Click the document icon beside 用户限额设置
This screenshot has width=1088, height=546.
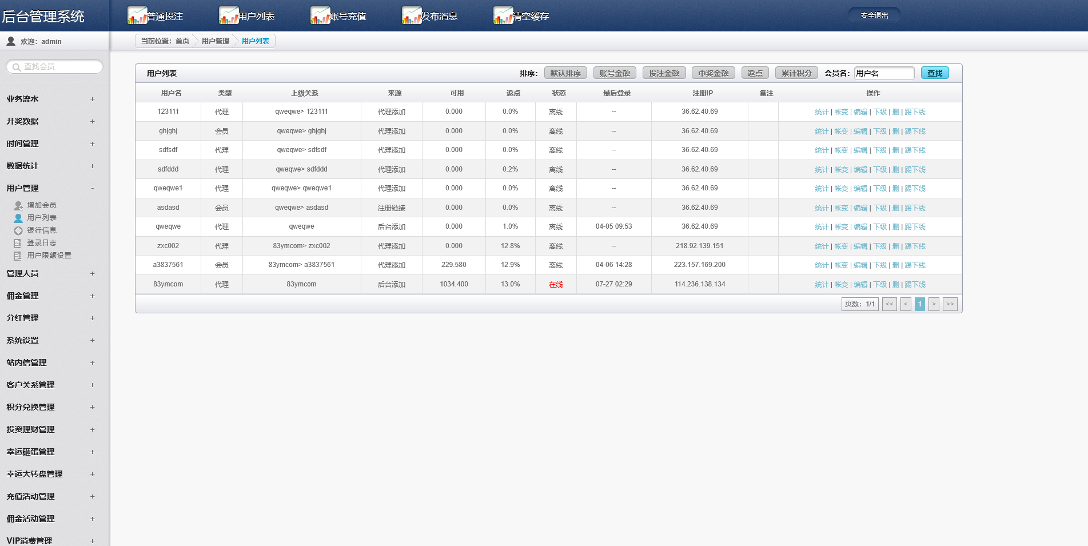pos(18,256)
